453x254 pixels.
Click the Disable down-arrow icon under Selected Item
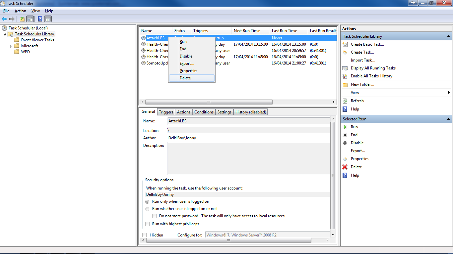[345, 143]
